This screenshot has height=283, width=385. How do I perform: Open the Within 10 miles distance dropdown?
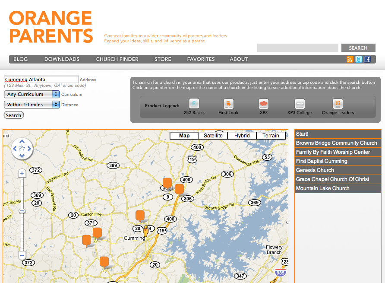[x=32, y=105]
